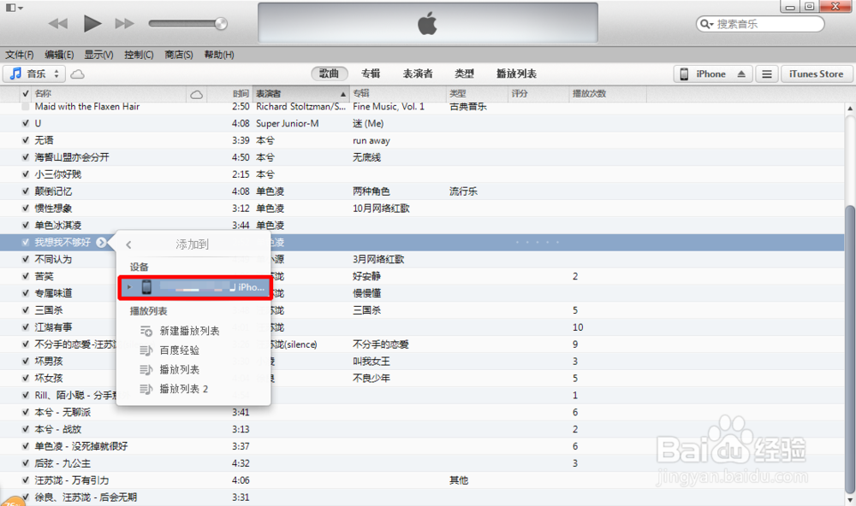The image size is (856, 506).
Task: Select the iPhone device entry in popup
Action: tap(195, 287)
